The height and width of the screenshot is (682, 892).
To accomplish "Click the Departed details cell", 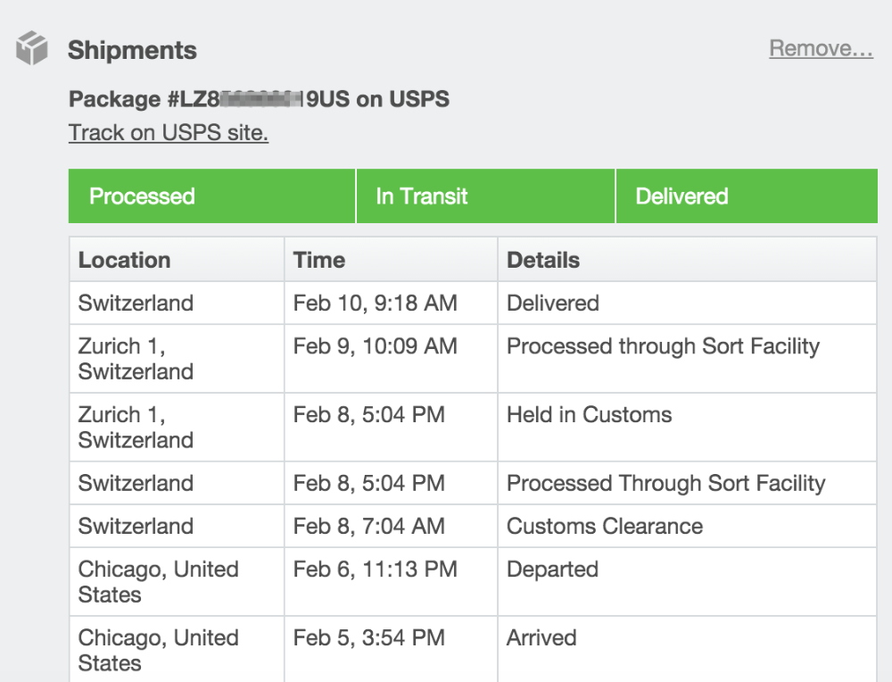I will point(552,570).
